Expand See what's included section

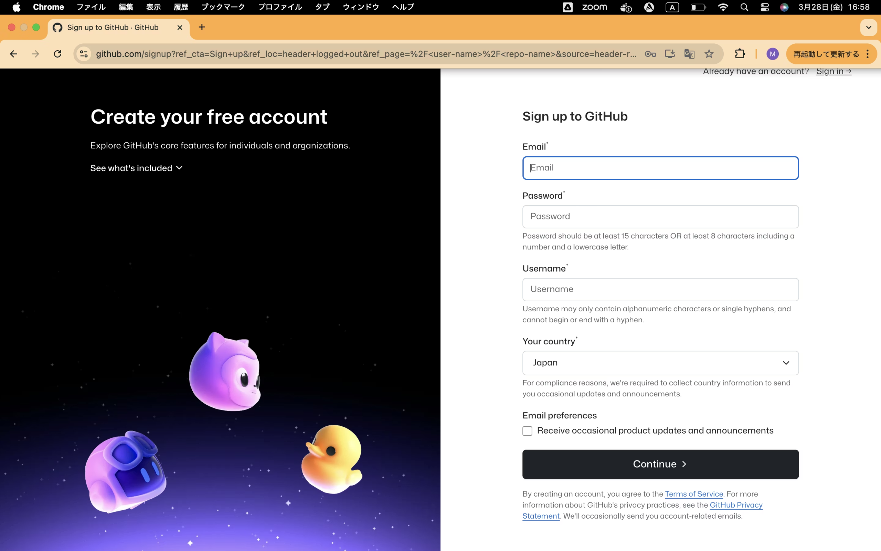tap(136, 168)
